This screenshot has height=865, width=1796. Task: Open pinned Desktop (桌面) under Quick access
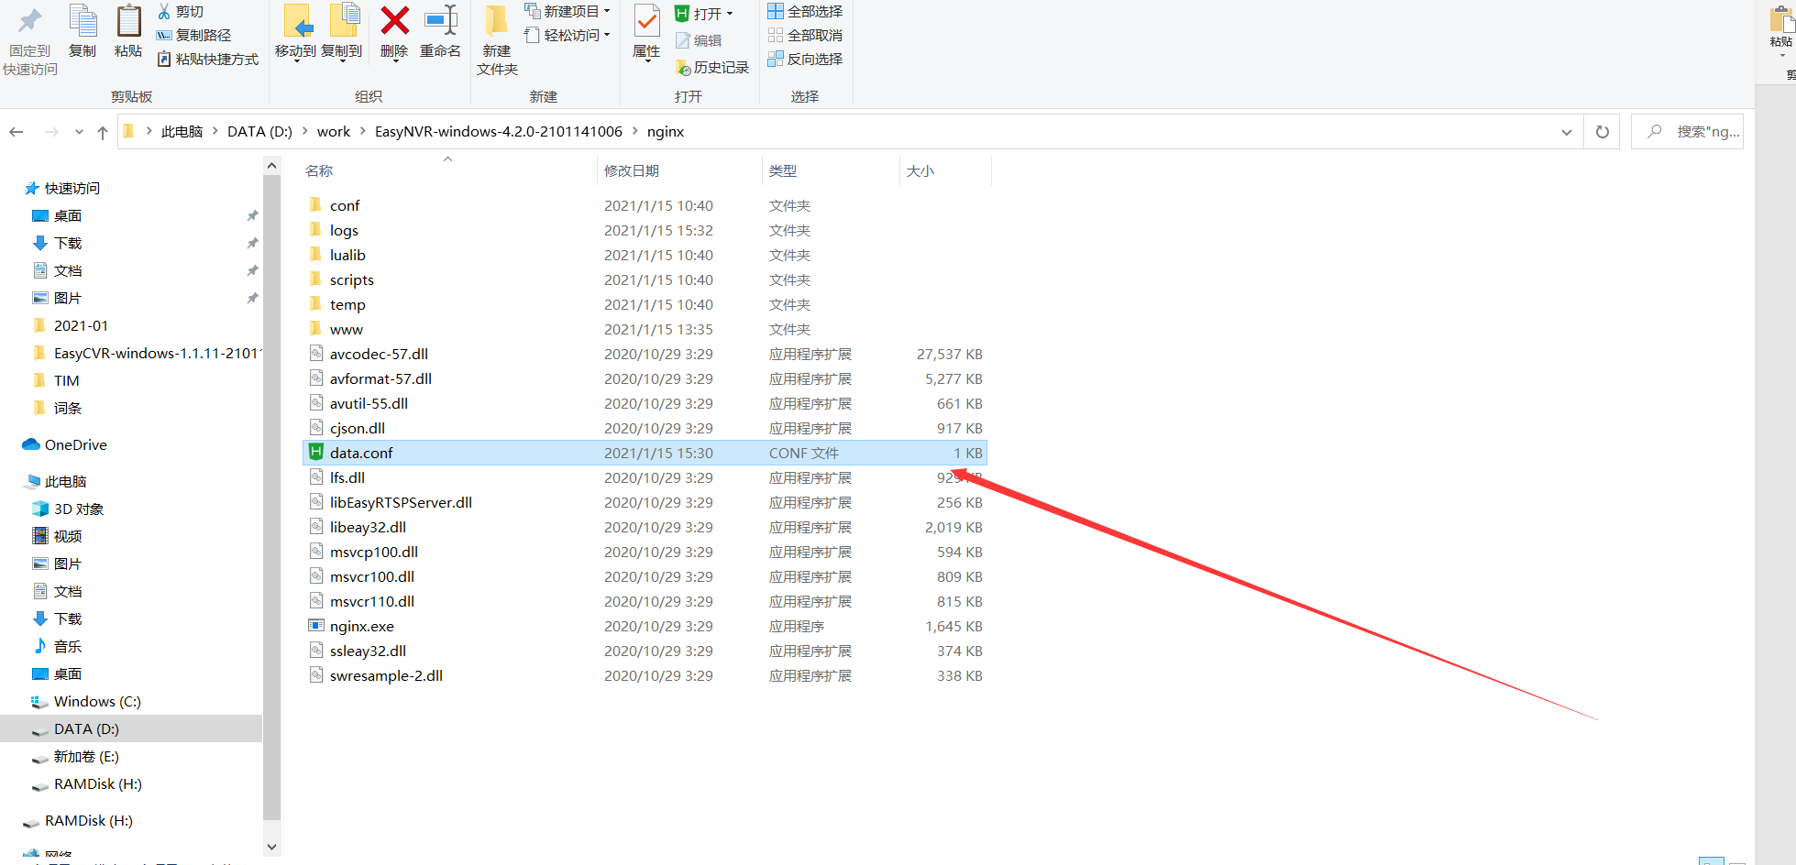pyautogui.click(x=67, y=215)
